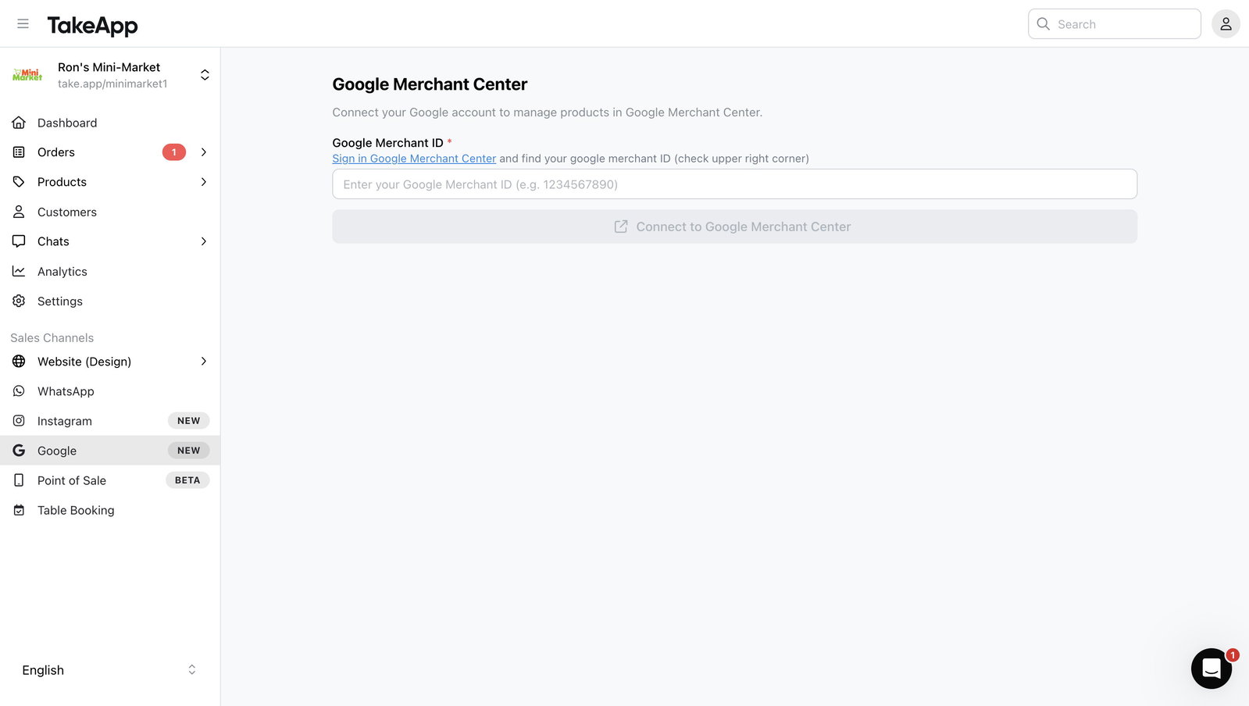Focus the Search box
Viewport: 1249px width, 706px height.
[x=1114, y=24]
